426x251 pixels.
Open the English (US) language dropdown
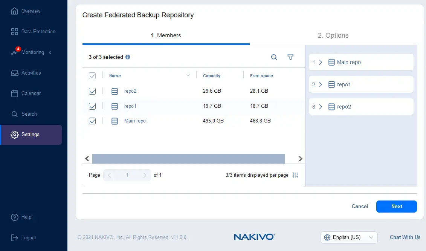pos(349,237)
